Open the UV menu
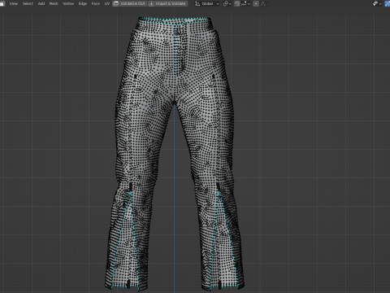Viewport: 390px width, 293px height. (x=107, y=3)
